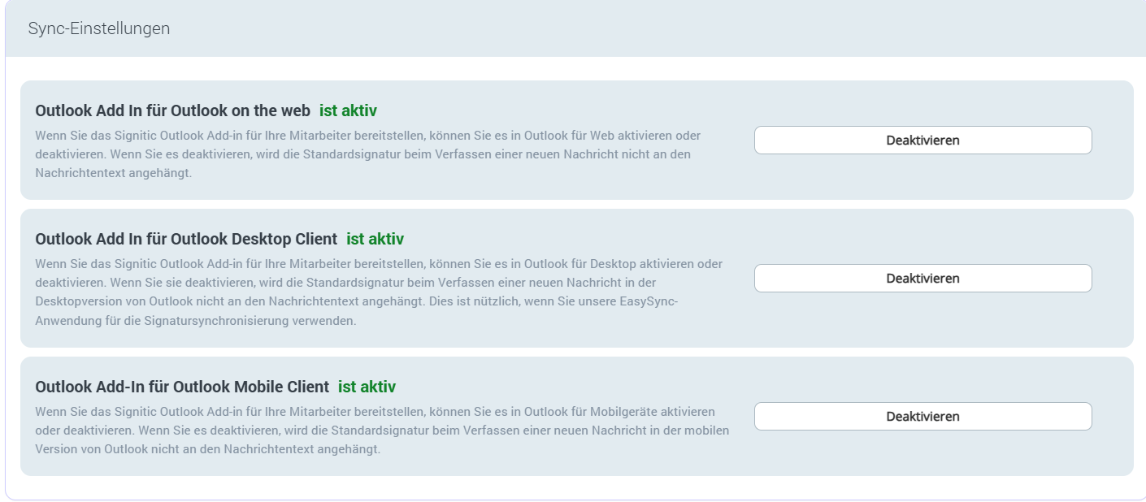Click the description text under Outlook on the web
Viewport: 1146px width, 502px height.
366,154
